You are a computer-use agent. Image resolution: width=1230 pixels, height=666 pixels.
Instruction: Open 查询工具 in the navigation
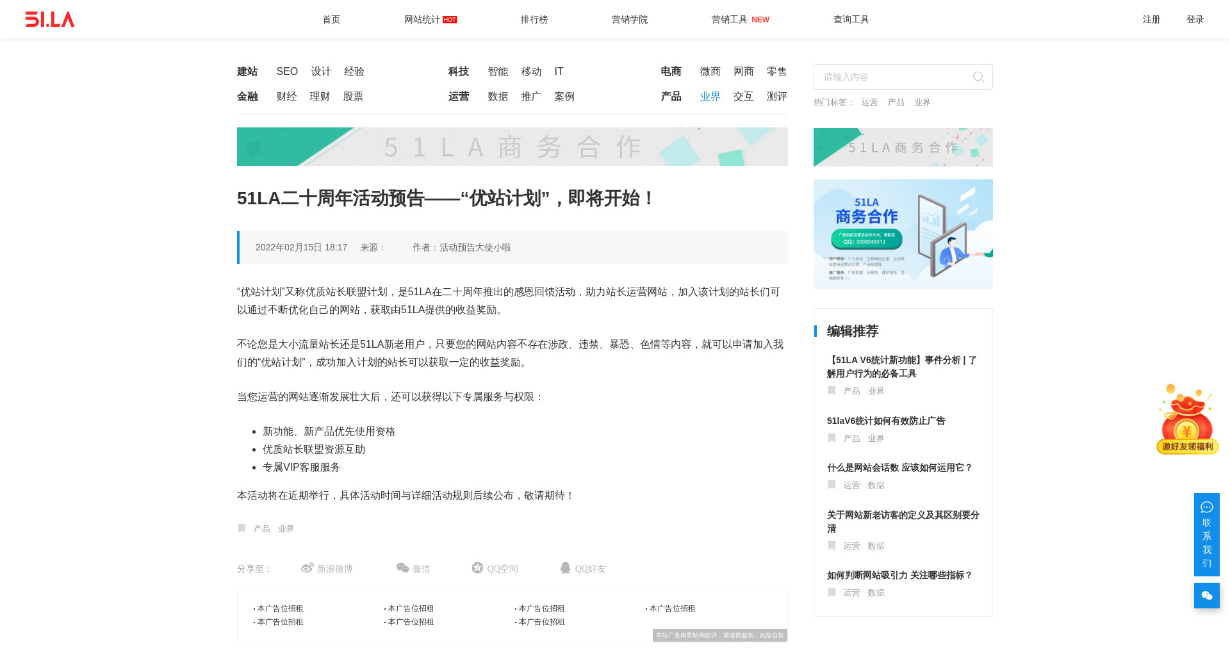[851, 19]
